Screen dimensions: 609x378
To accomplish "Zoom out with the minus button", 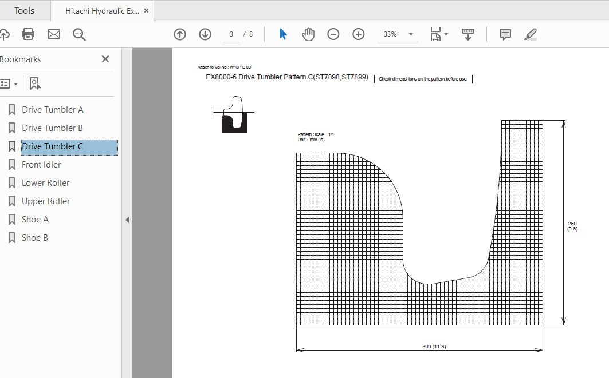I will 333,34.
